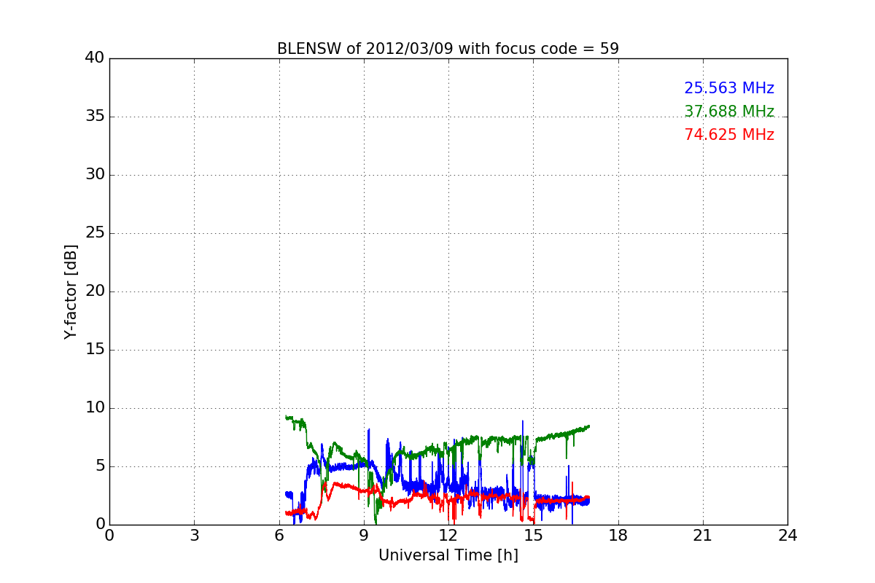This screenshot has height=583, width=875.
Task: Click y-axis tick label 40
Action: [95, 58]
